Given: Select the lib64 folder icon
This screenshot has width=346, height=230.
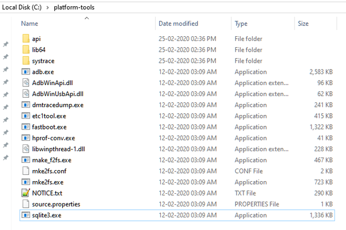Looking at the screenshot, I should click(26, 49).
